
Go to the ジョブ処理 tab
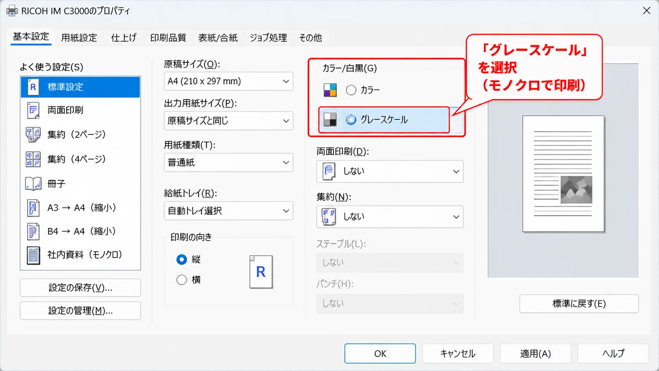pos(268,37)
